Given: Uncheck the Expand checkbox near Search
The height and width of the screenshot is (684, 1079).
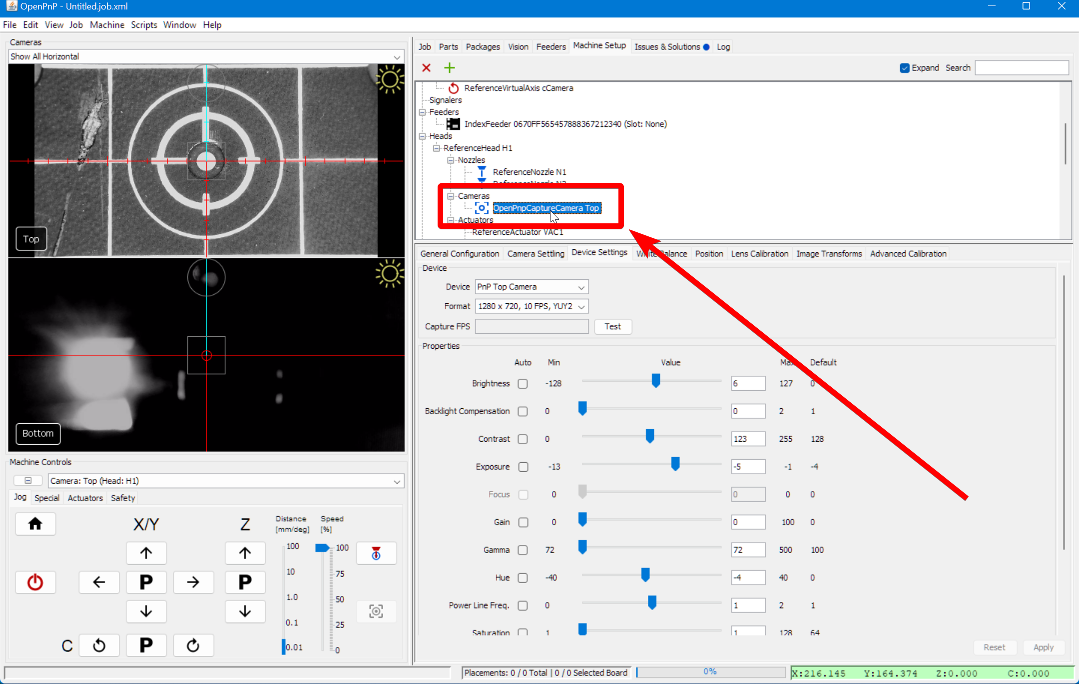Looking at the screenshot, I should 904,67.
